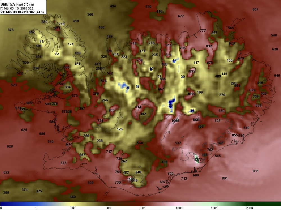The height and width of the screenshot is (210, 281).
Task: Click the map value 697
Action: (162, 182)
